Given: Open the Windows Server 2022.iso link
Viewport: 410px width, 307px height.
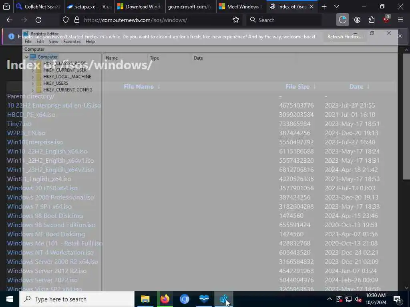Looking at the screenshot, I should click(42, 280).
